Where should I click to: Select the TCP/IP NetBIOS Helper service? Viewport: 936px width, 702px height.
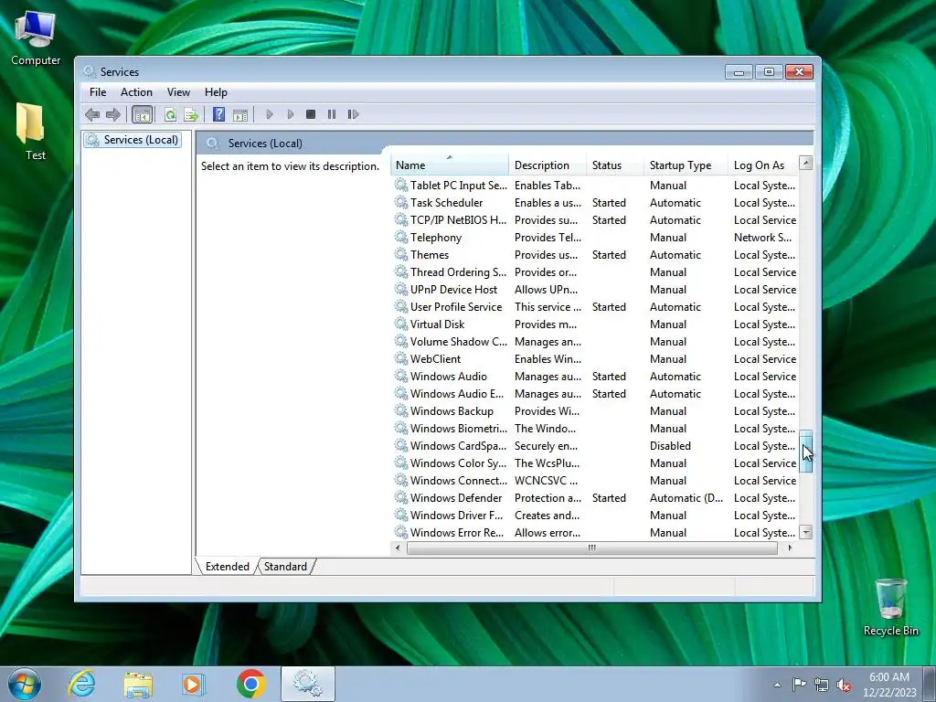pos(595,220)
